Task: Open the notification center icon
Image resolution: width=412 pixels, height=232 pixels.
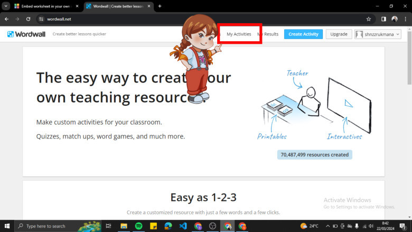Action: [x=403, y=226]
